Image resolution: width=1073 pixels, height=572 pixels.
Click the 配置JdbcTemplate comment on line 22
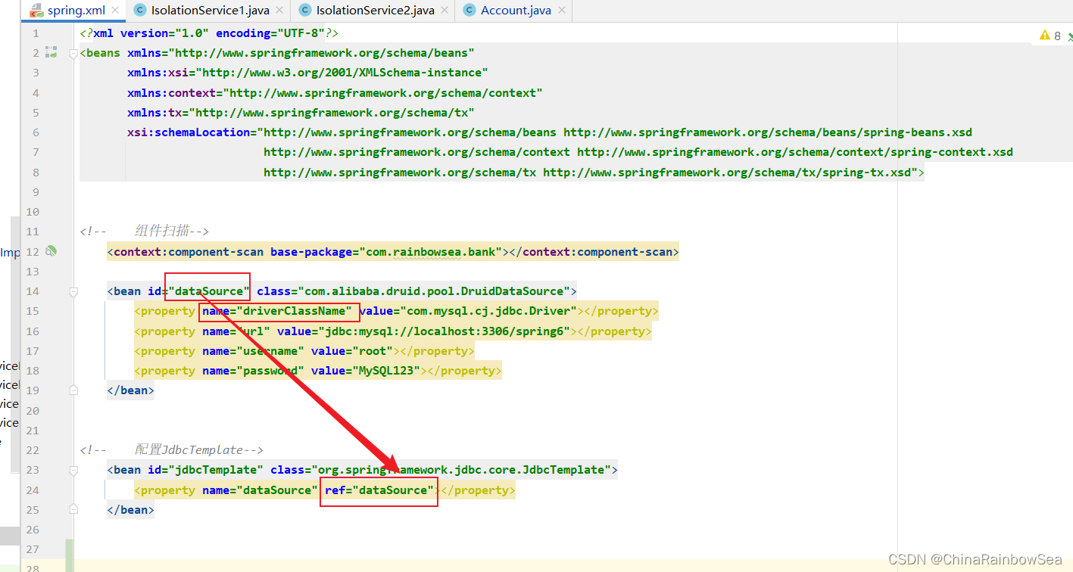pyautogui.click(x=171, y=450)
